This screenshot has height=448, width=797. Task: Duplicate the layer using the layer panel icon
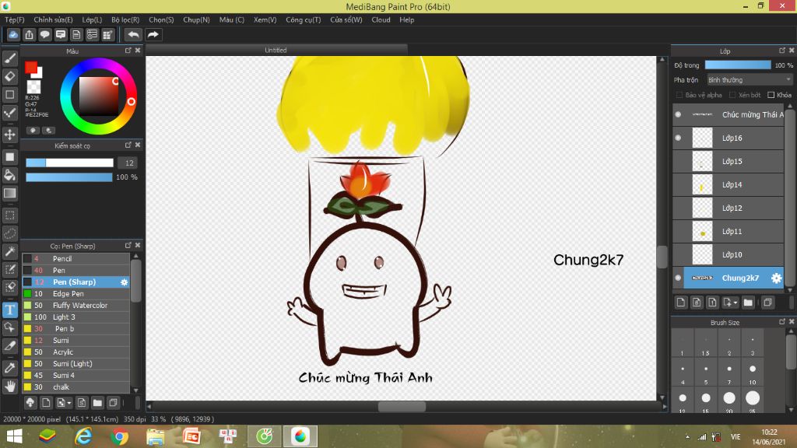(x=767, y=303)
